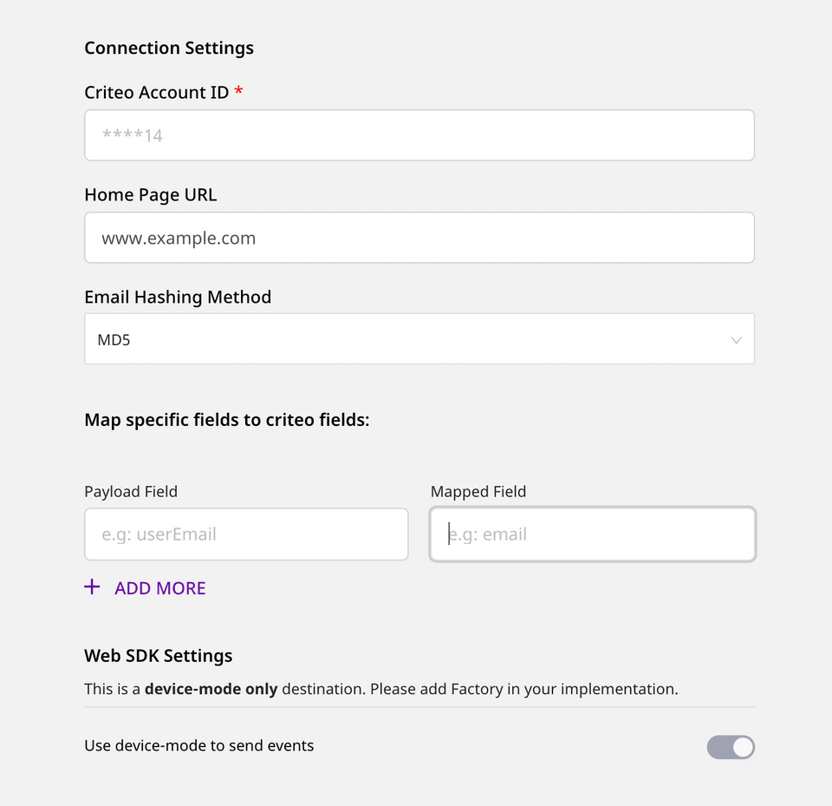This screenshot has width=832, height=806.
Task: Click into the Home Page URL field
Action: pos(419,238)
